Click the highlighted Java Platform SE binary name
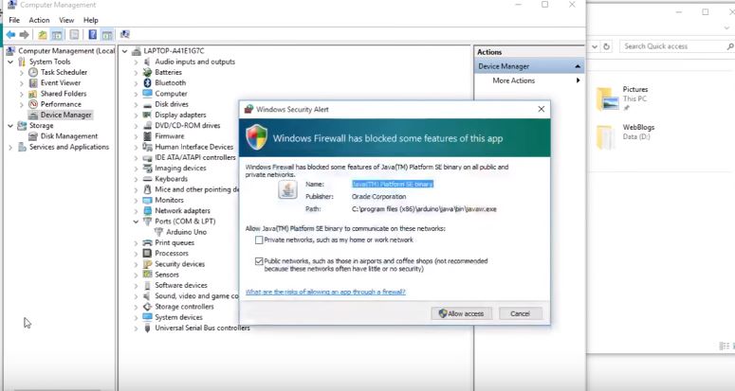 (x=393, y=185)
